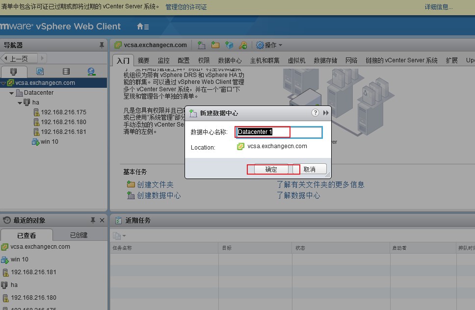Switch to Networking navigator view
The image size is (475, 310).
point(91,72)
